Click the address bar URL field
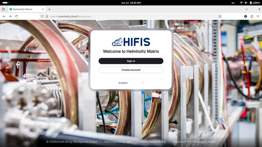262x147 pixels. (130, 16)
